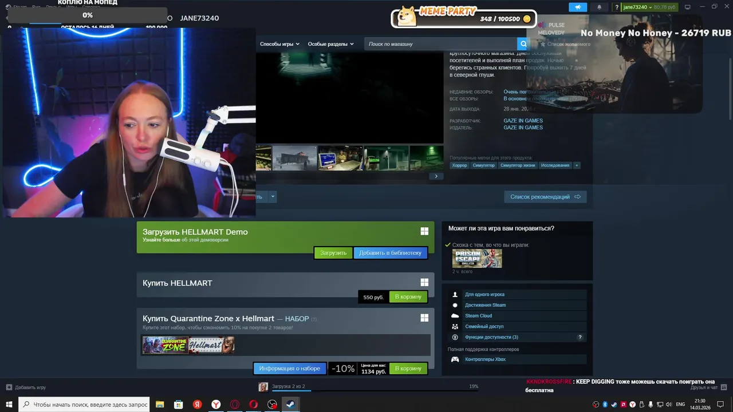The height and width of the screenshot is (412, 733).
Task: Click the accessibility features icon
Action: tap(455, 337)
